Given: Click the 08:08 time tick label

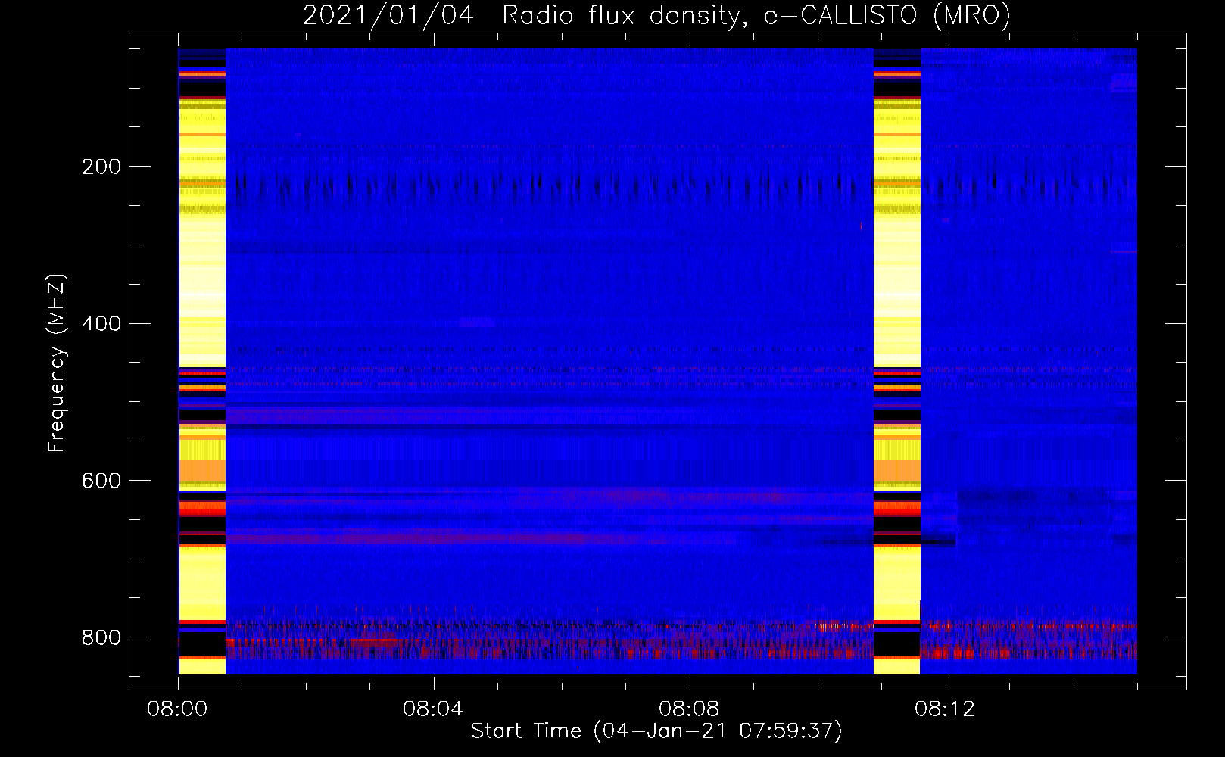Looking at the screenshot, I should [689, 709].
